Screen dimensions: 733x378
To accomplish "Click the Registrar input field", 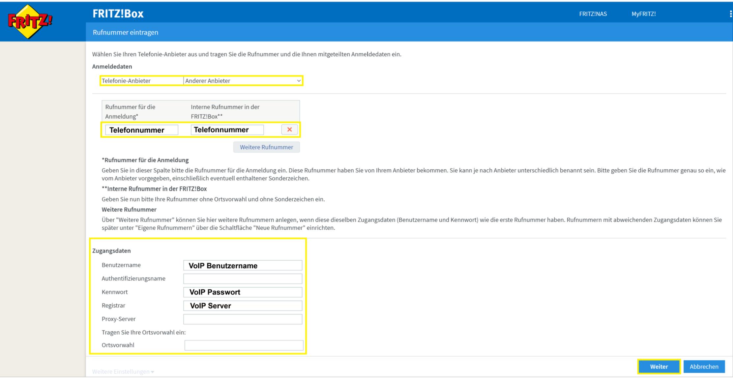I will [x=243, y=305].
